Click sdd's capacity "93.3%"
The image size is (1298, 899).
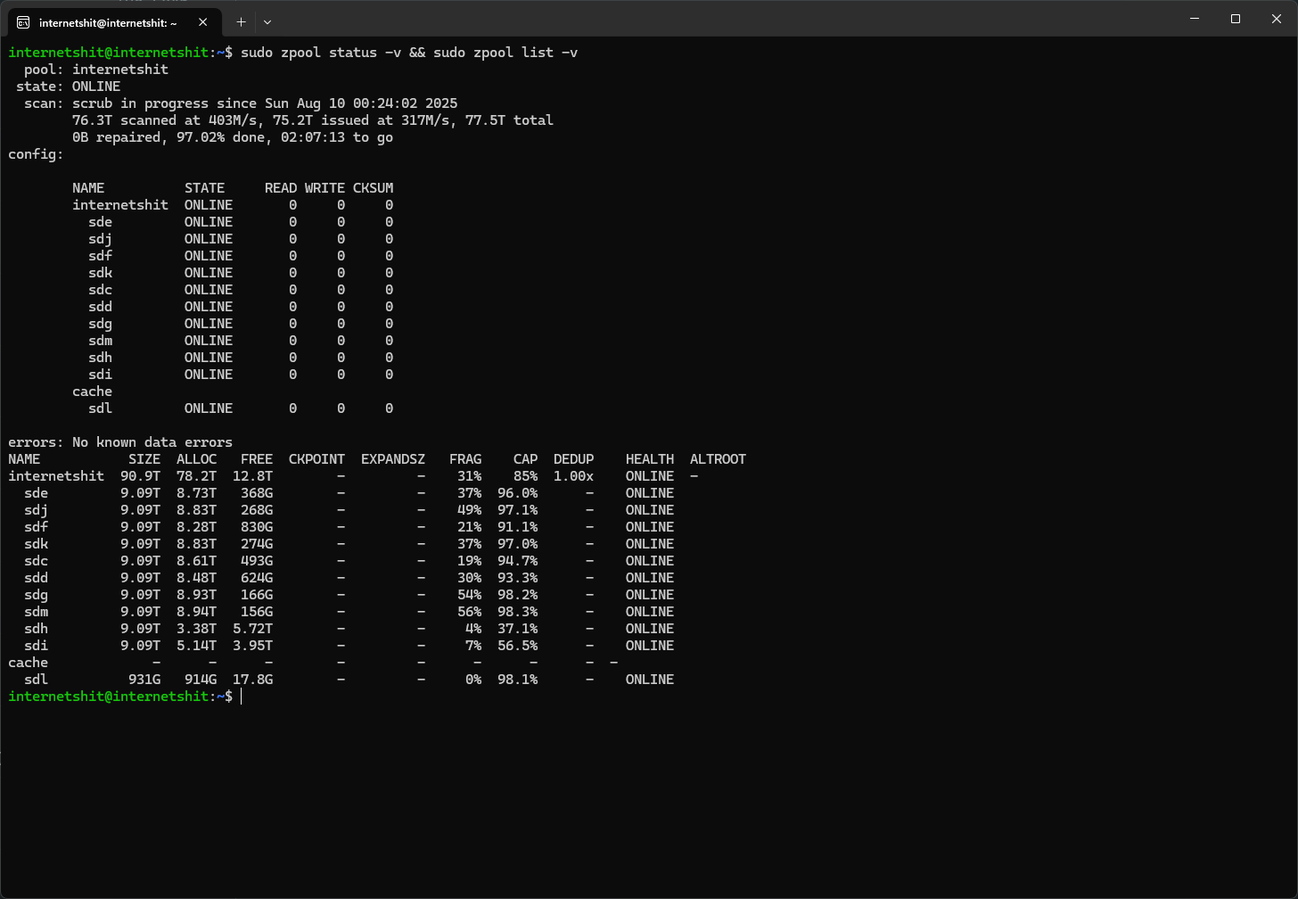coord(517,578)
